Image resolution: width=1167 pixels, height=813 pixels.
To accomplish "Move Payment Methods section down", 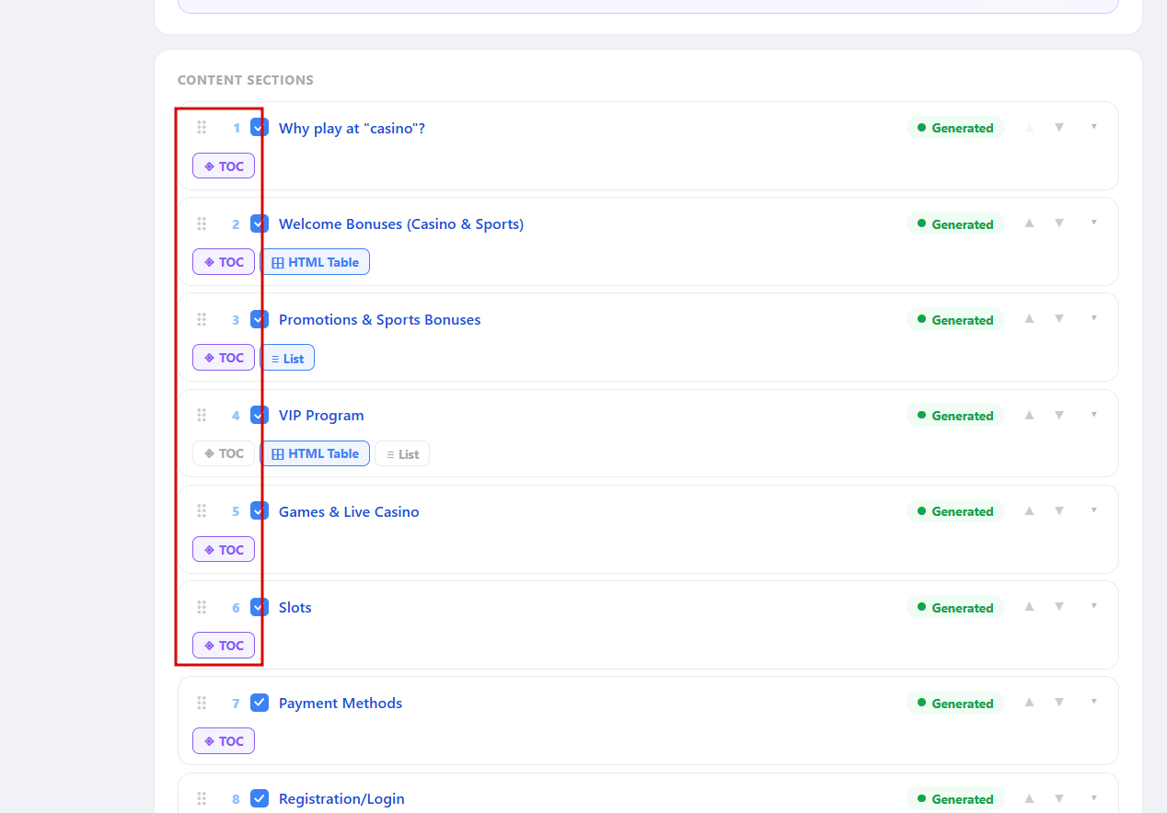I will (1059, 702).
